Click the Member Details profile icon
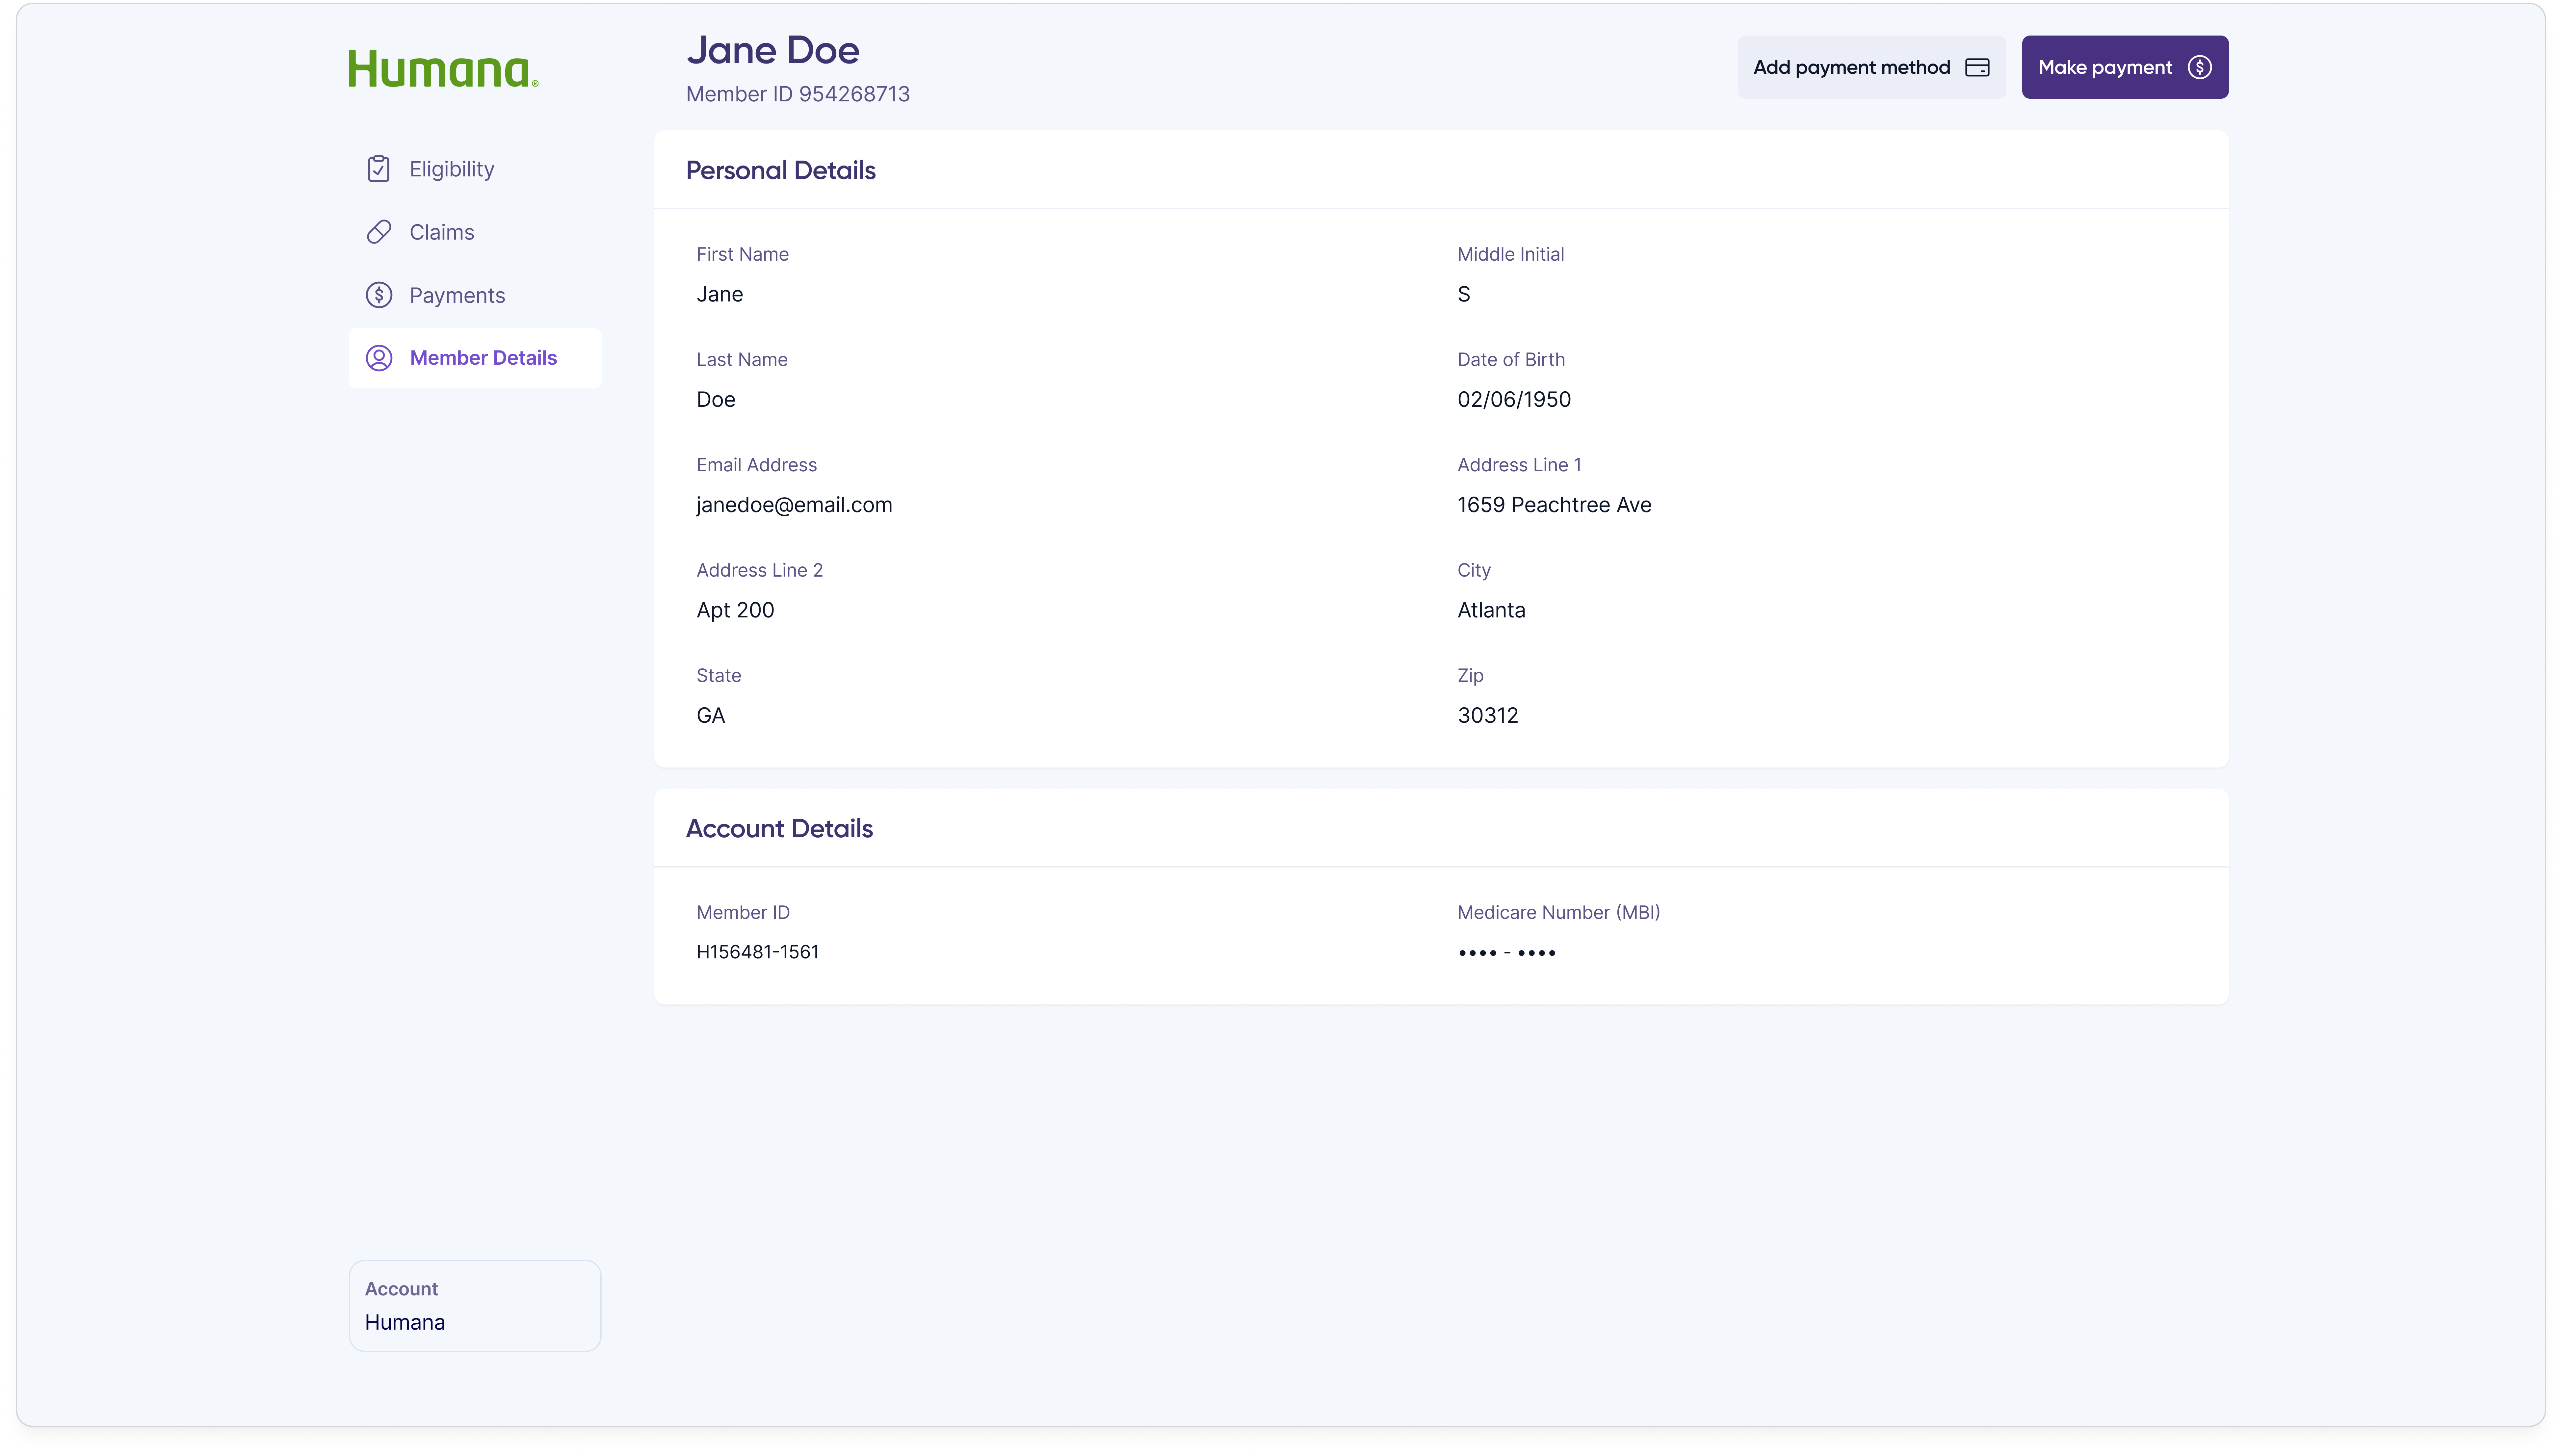 (378, 357)
